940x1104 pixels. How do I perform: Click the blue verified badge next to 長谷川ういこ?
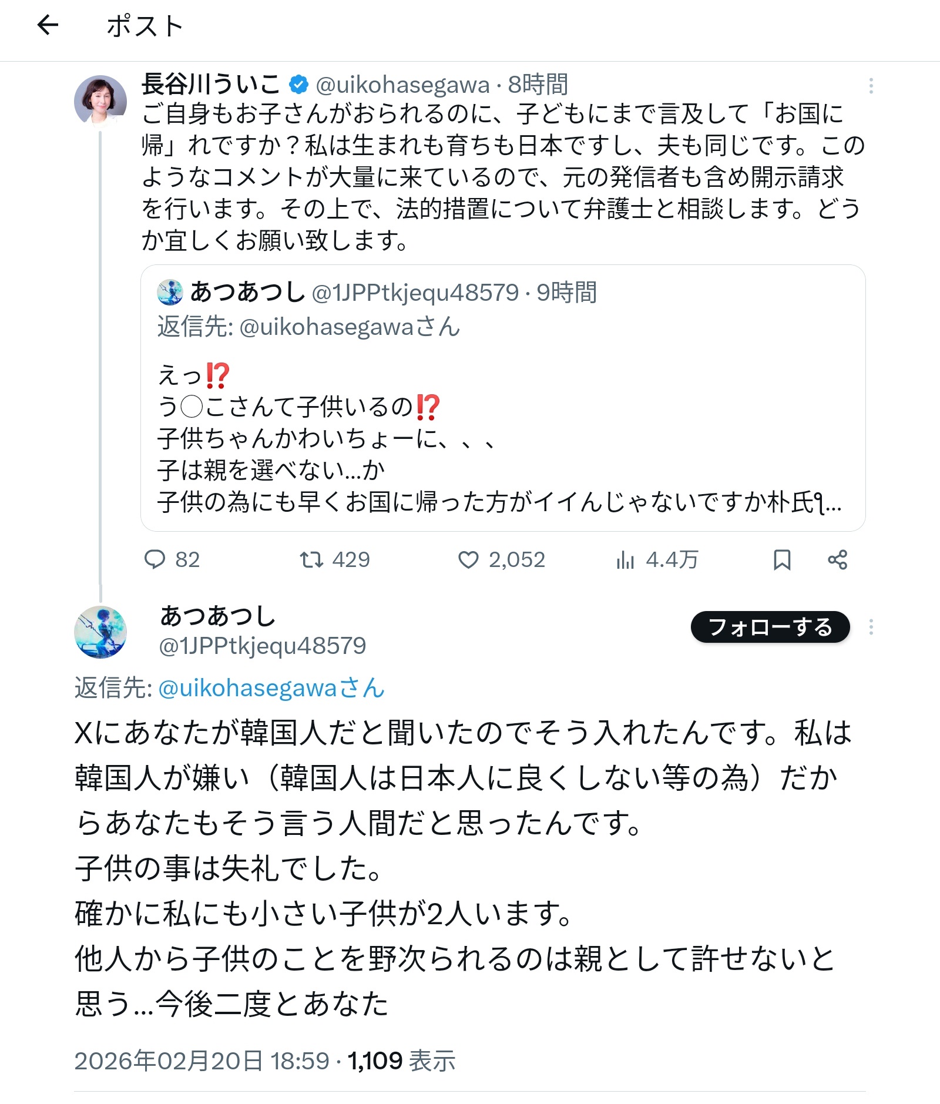click(x=298, y=85)
